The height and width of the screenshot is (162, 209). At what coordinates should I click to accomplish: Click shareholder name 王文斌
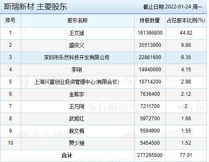[76, 33]
